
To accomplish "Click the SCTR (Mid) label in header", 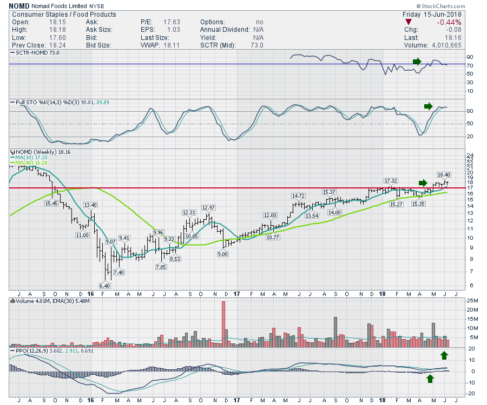I will pos(218,45).
